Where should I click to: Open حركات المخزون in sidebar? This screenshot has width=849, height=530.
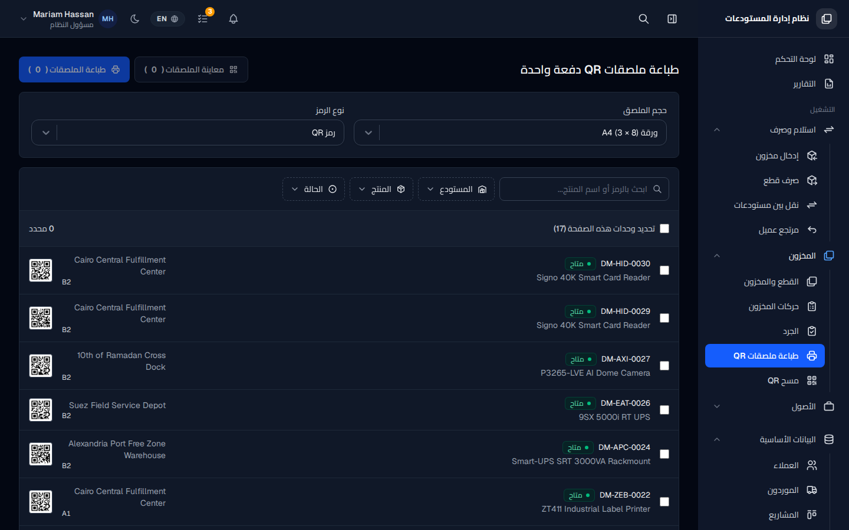tap(765, 306)
